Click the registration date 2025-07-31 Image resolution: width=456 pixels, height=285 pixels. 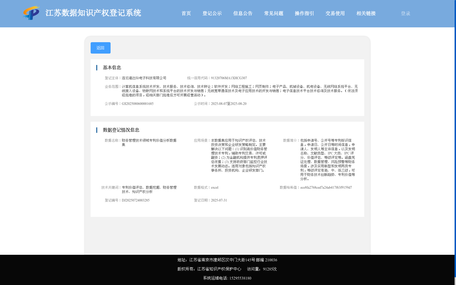pyautogui.click(x=219, y=200)
